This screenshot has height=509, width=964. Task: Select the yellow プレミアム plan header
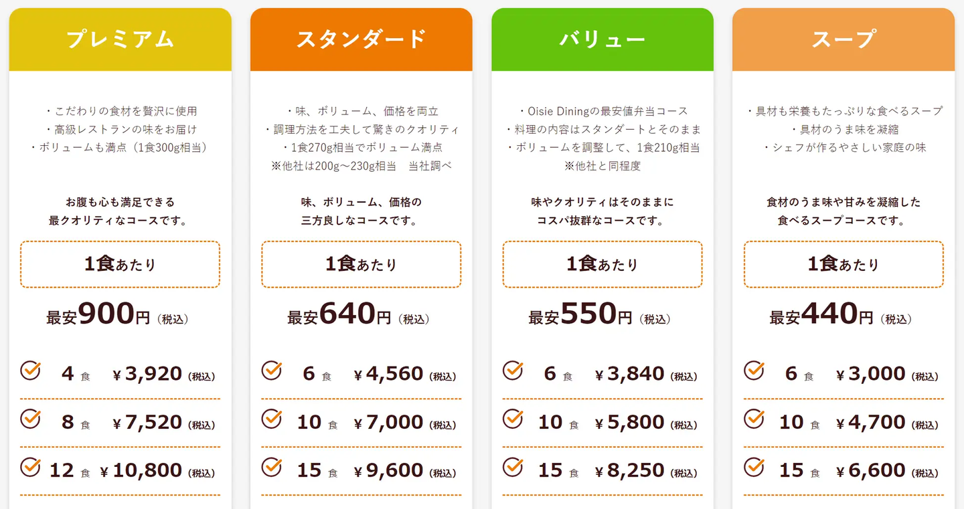(x=120, y=39)
